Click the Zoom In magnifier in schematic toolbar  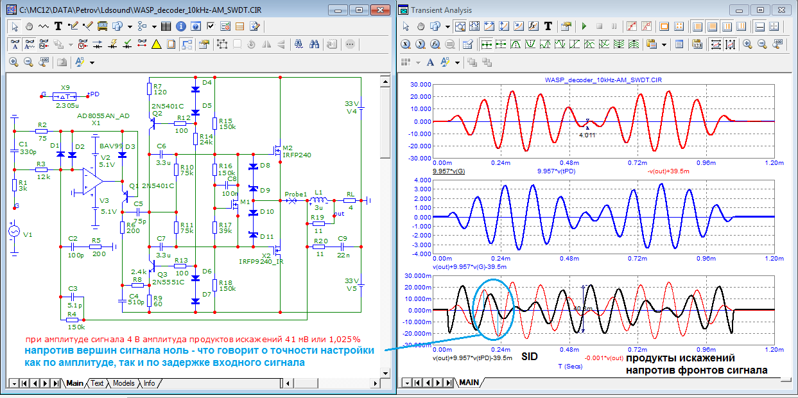coord(13,62)
